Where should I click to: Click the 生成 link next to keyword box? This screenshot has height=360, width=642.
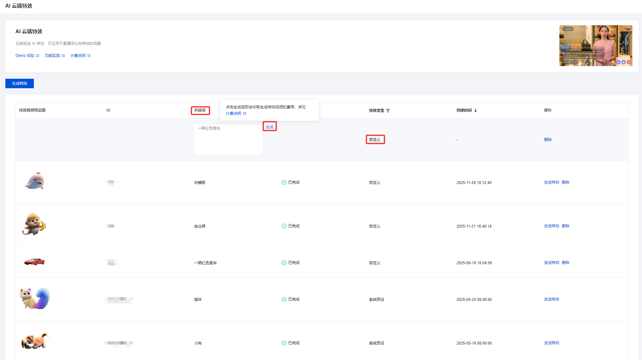[x=270, y=127]
